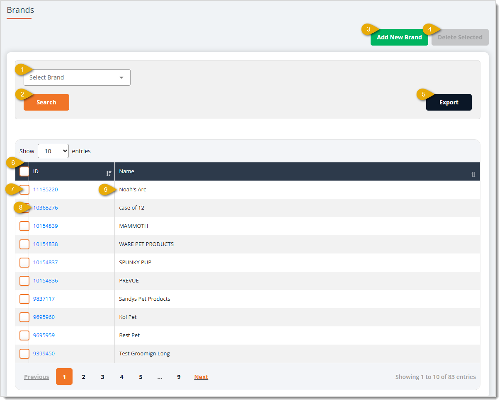
Task: Open brand ID 10154838 link
Action: (x=46, y=244)
